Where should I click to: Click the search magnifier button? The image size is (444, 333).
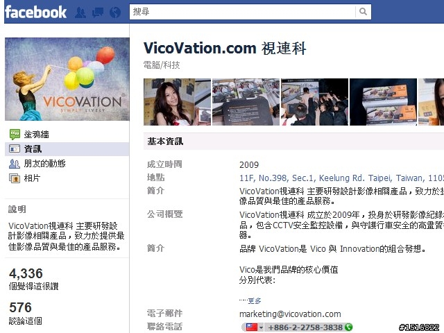[x=363, y=12]
